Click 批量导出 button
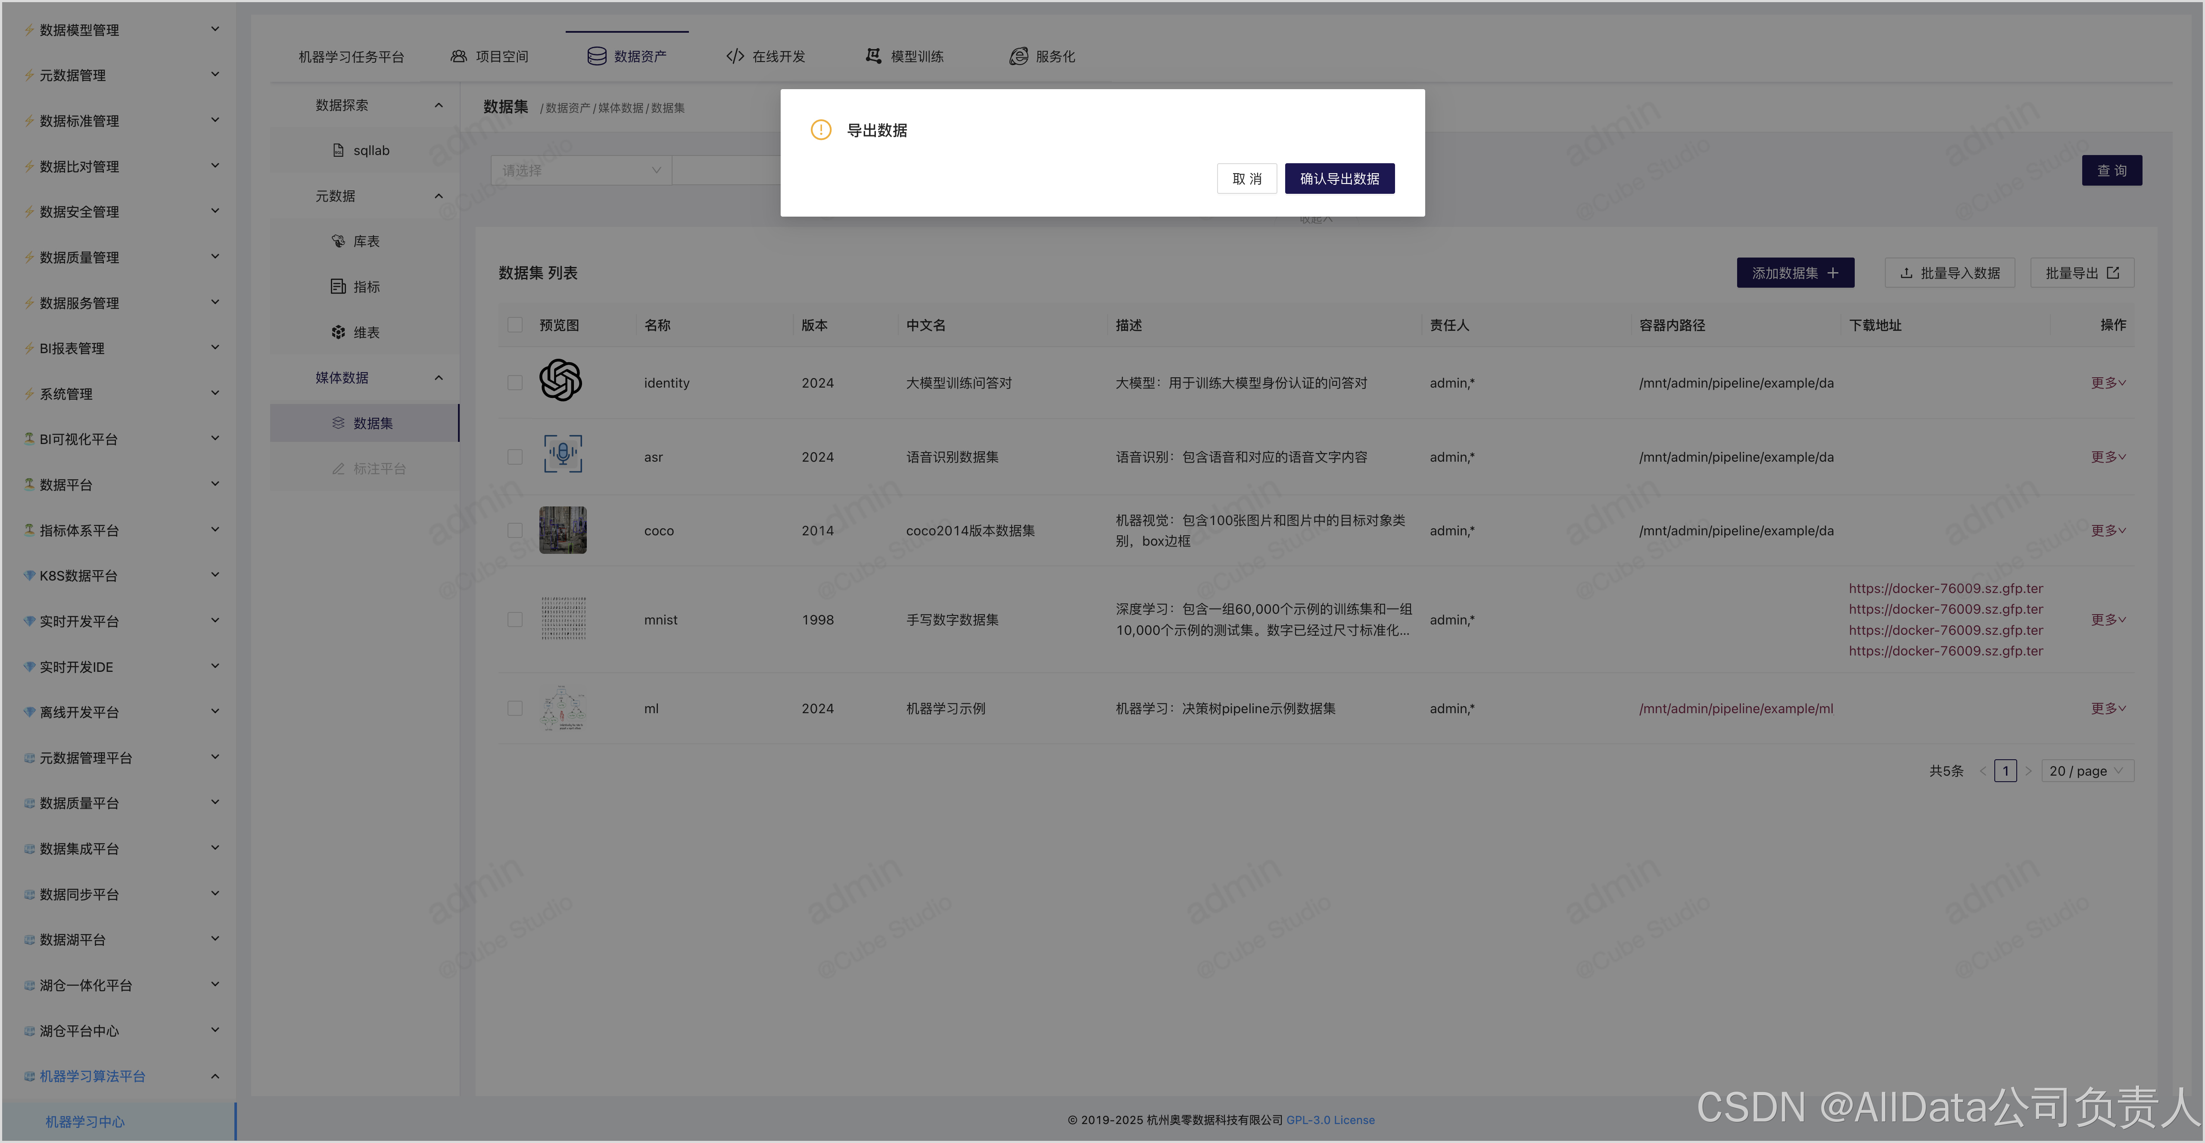Screen dimensions: 2205x1143 (x=2082, y=273)
